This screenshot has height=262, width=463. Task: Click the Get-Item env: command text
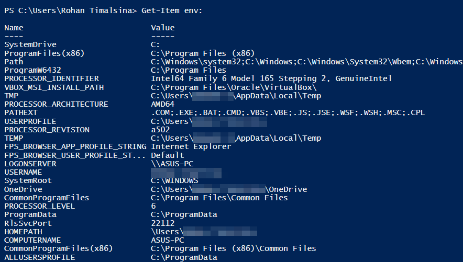[x=172, y=10]
